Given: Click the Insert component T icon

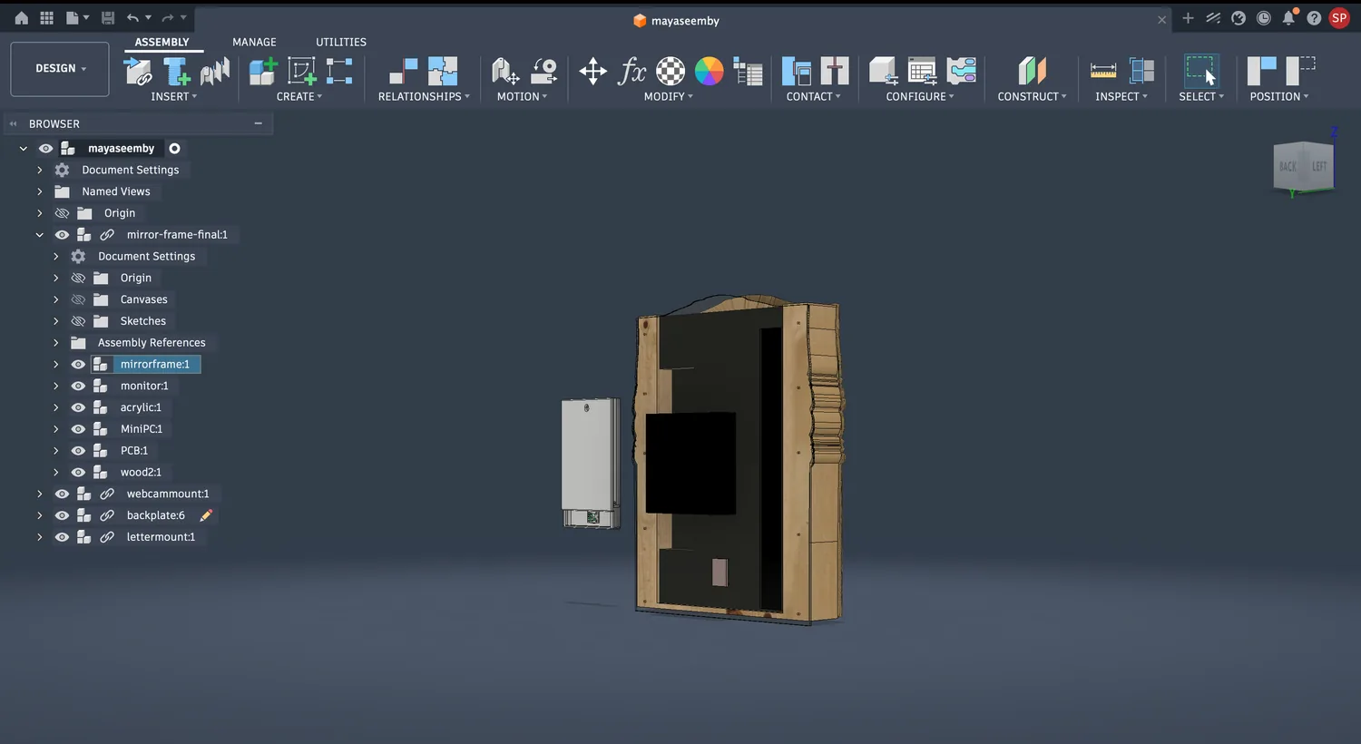Looking at the screenshot, I should tap(176, 71).
